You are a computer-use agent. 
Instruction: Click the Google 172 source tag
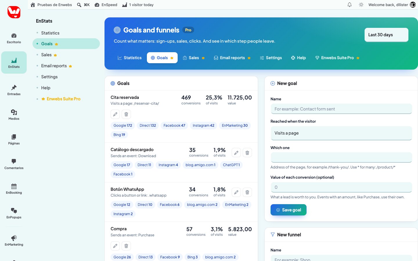pyautogui.click(x=123, y=126)
